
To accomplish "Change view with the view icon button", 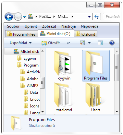I will (82, 43).
